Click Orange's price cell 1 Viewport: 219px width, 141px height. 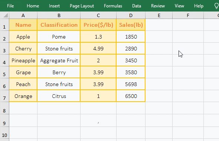click(x=98, y=96)
